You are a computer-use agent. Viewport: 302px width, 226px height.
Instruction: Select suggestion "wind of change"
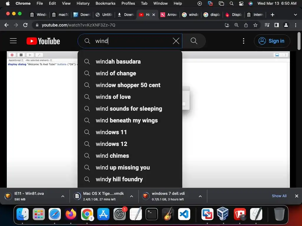[x=130, y=73]
